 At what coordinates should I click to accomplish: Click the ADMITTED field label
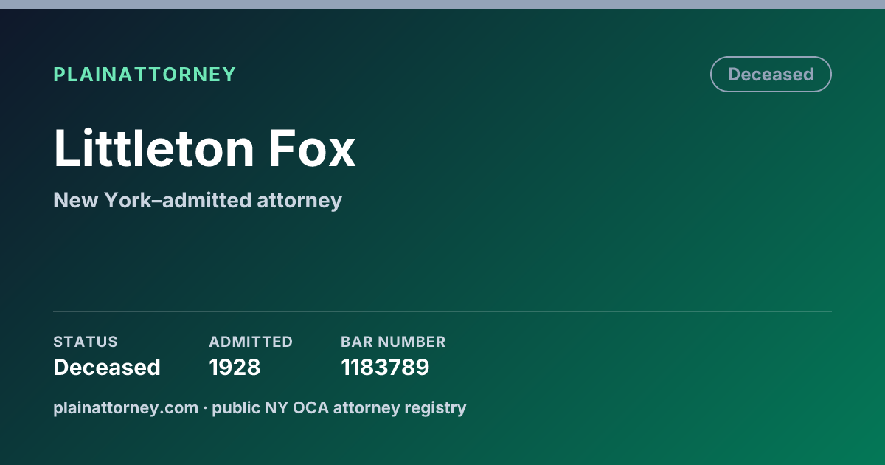pos(251,342)
